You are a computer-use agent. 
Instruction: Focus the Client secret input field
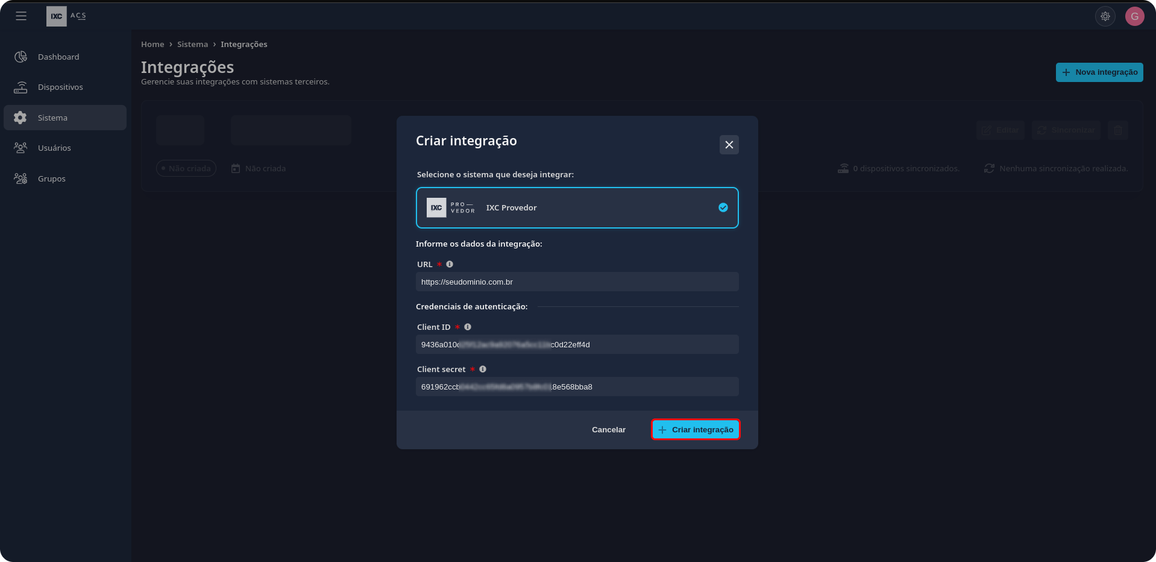tap(577, 387)
